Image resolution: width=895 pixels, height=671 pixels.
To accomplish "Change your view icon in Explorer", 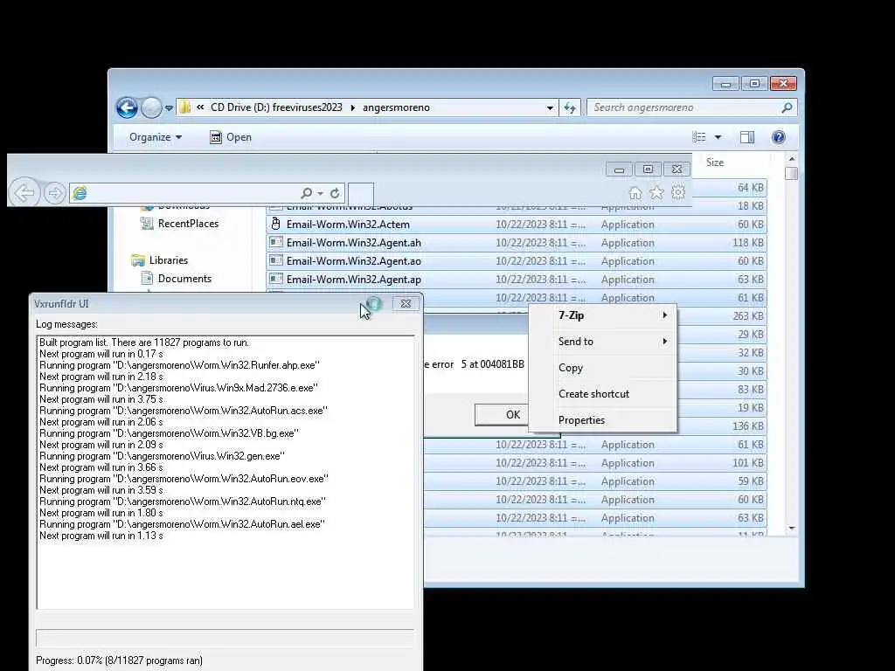I will click(x=699, y=137).
